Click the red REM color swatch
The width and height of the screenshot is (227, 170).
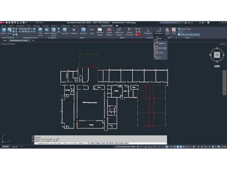pyautogui.click(x=139, y=35)
